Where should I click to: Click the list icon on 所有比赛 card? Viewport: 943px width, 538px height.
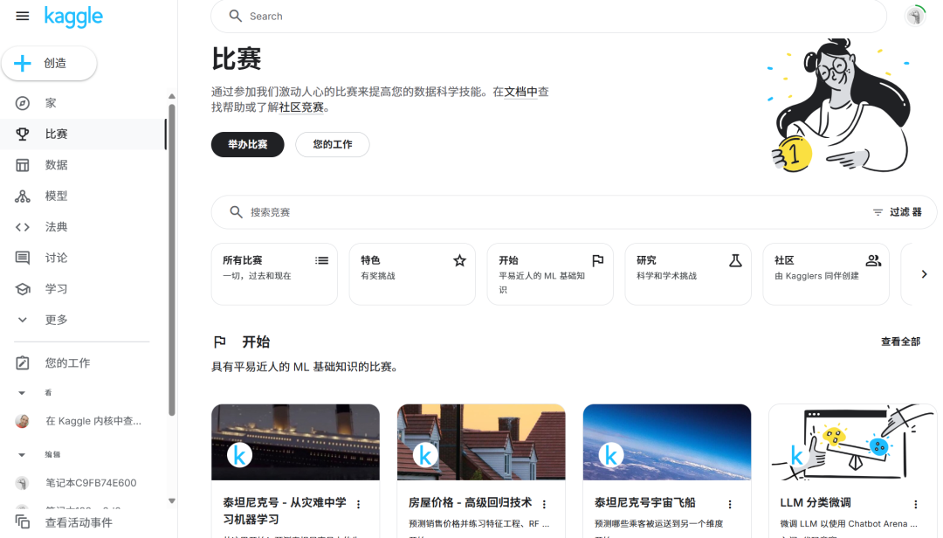click(x=321, y=260)
